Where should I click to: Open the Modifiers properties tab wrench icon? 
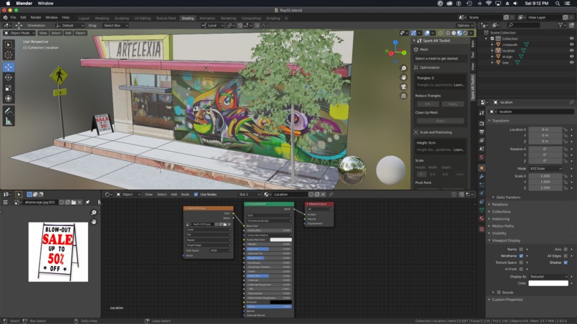pyautogui.click(x=481, y=177)
